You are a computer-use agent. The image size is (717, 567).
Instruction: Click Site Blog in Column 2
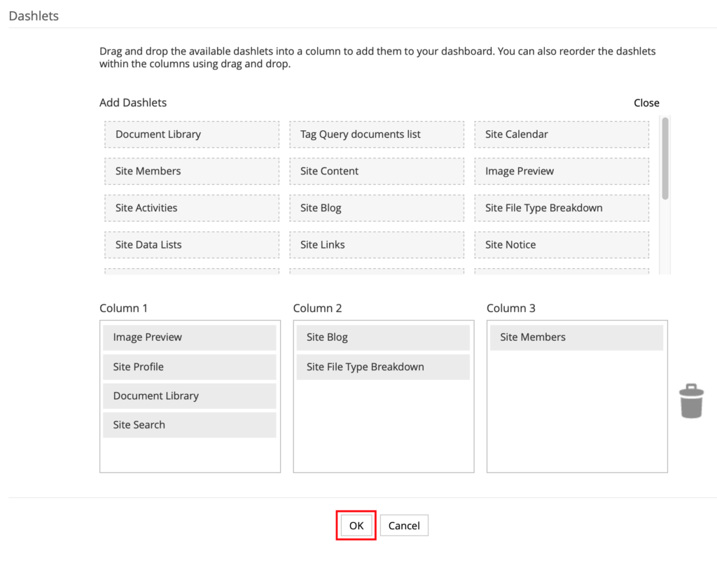pyautogui.click(x=382, y=337)
